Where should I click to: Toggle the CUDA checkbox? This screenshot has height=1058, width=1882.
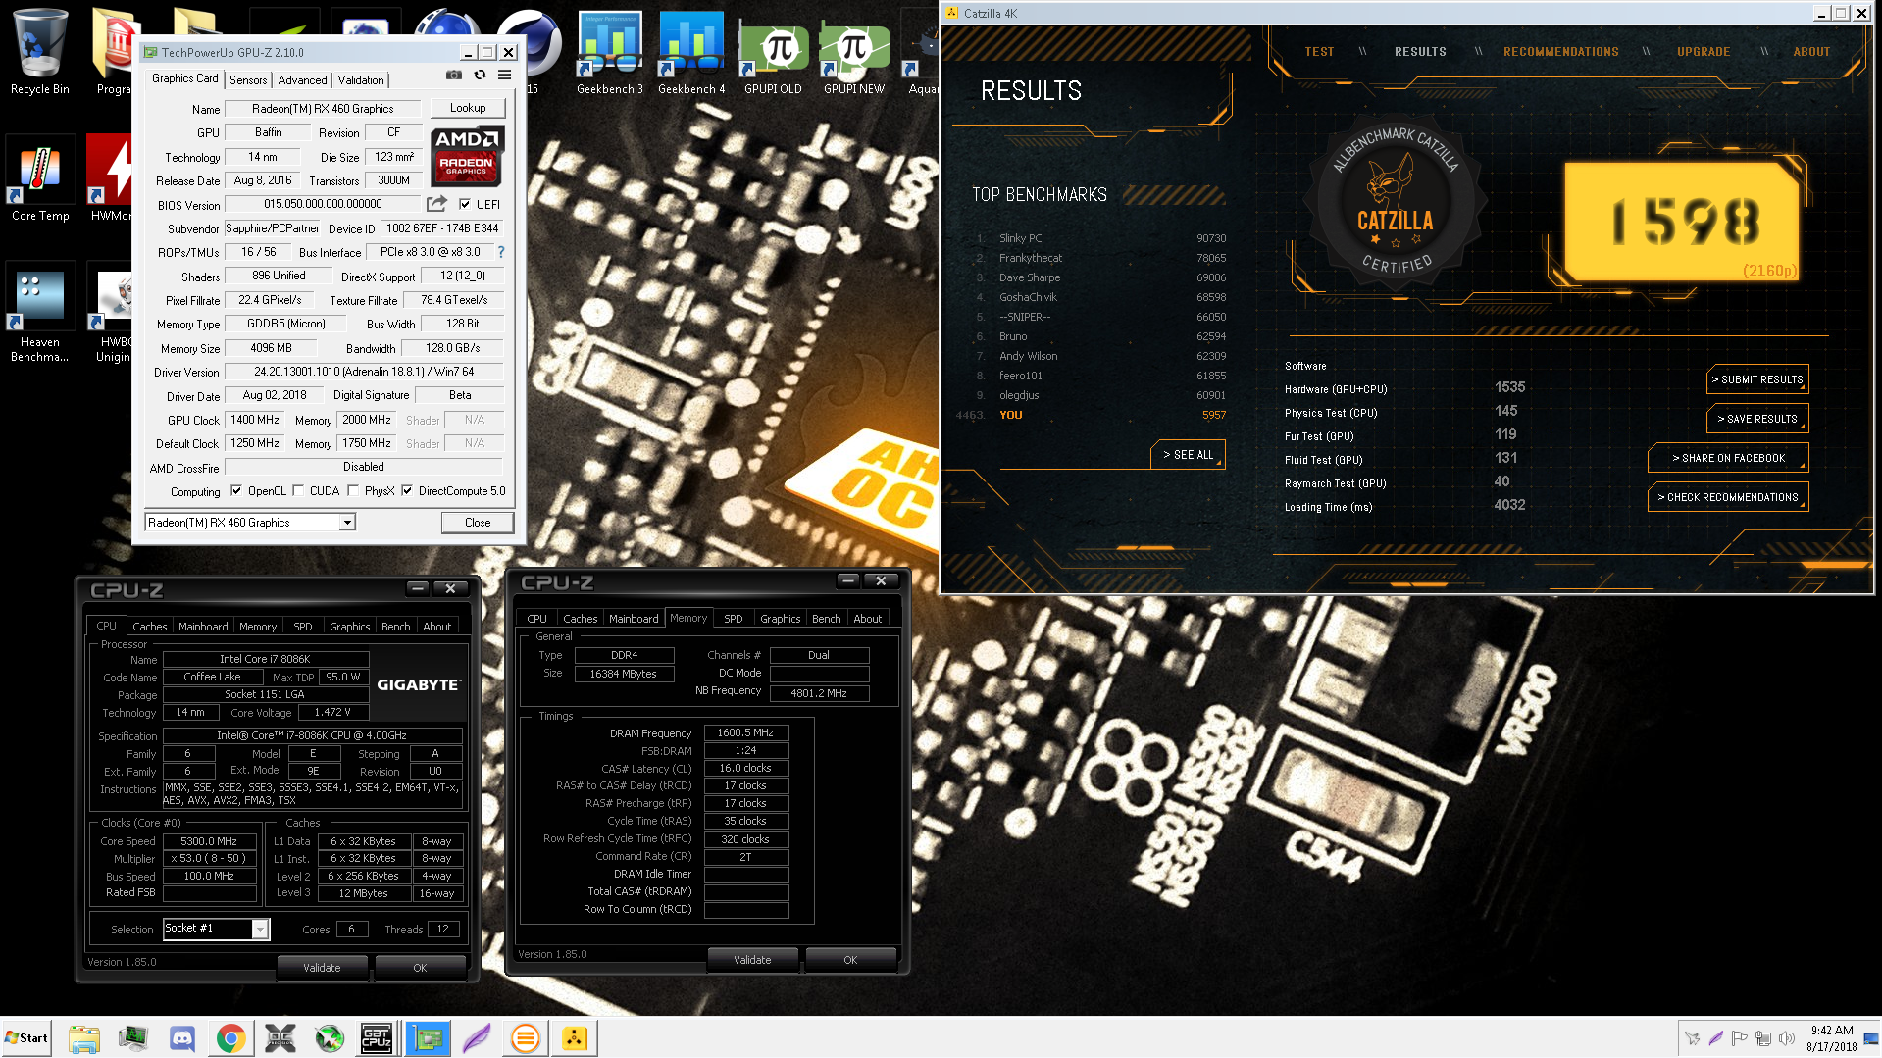pos(298,491)
